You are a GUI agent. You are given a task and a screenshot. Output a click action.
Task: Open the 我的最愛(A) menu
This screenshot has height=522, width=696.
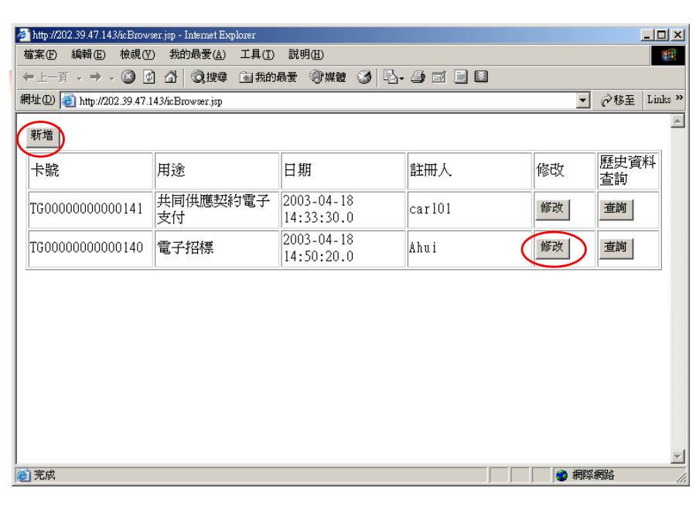coord(197,55)
